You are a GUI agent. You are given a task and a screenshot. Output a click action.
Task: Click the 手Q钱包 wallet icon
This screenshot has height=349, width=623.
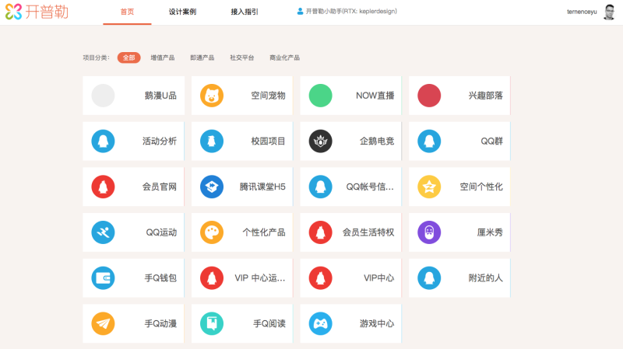tap(103, 278)
